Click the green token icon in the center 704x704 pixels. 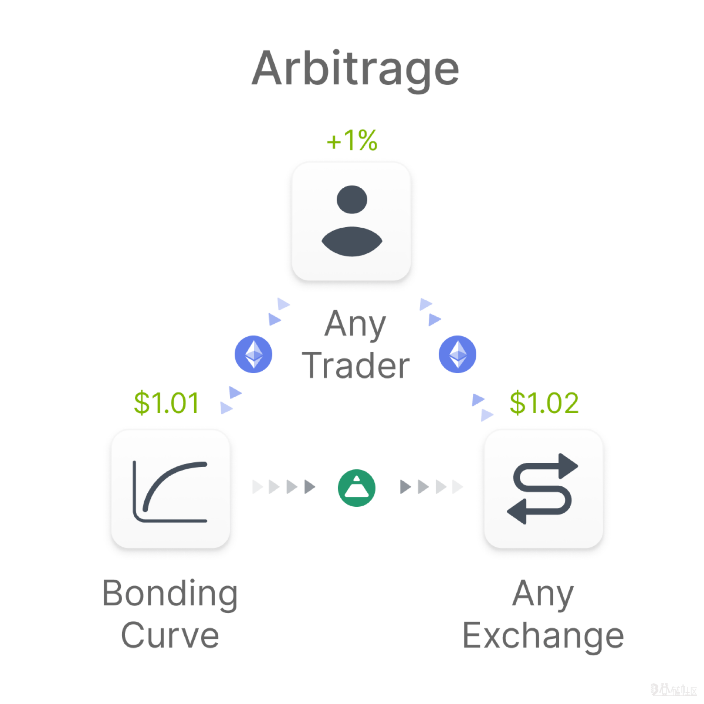click(x=356, y=488)
